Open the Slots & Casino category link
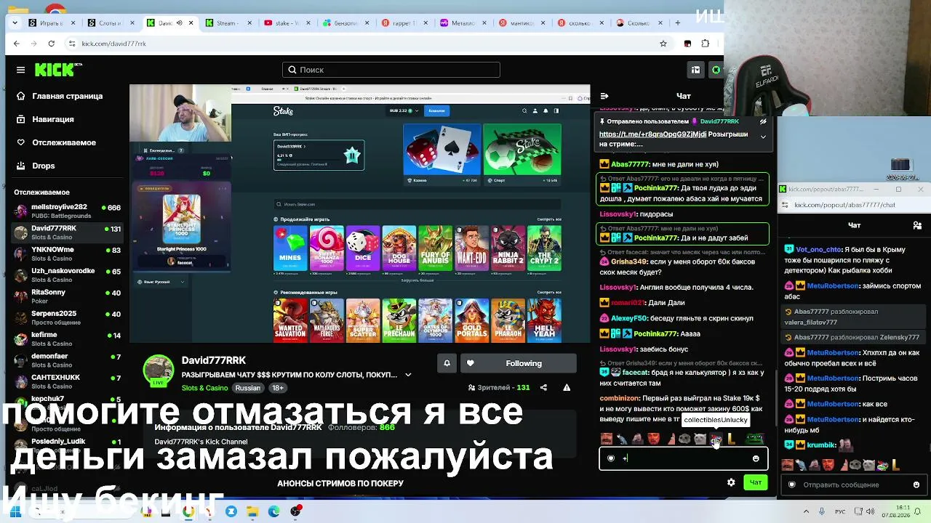The image size is (931, 523). pos(204,388)
